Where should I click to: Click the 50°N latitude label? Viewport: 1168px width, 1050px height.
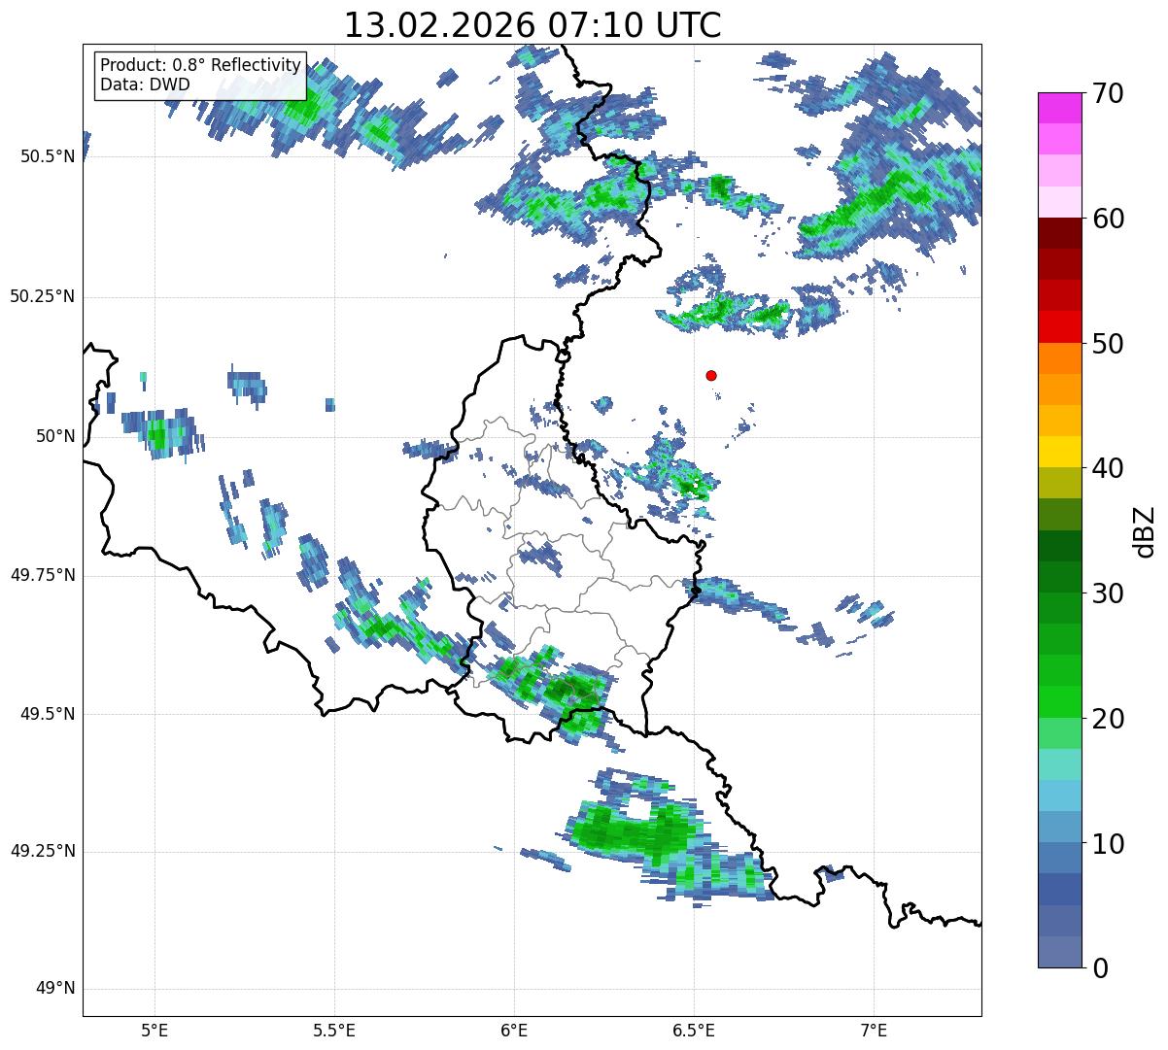tap(55, 436)
